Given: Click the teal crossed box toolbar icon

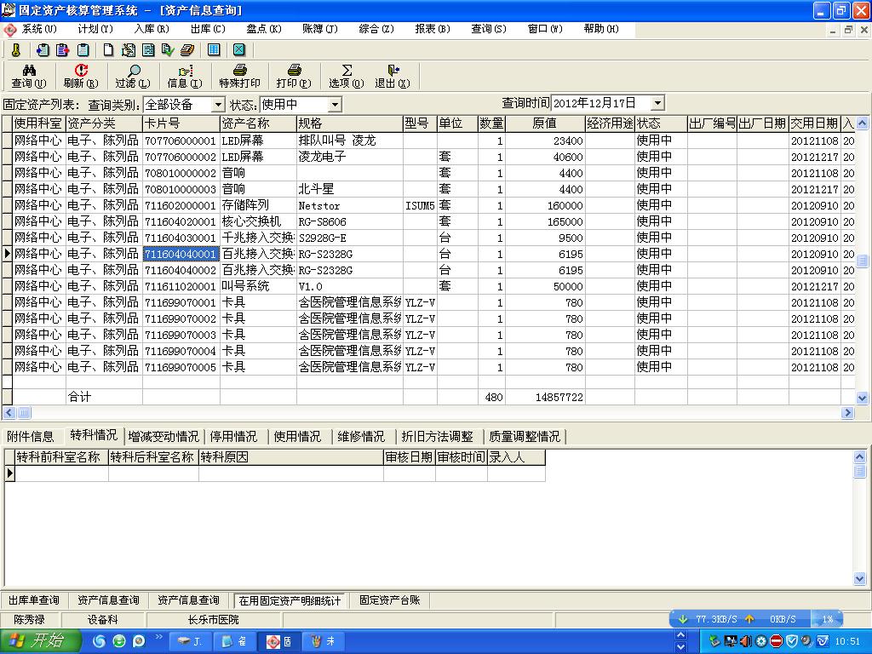Looking at the screenshot, I should pos(239,50).
